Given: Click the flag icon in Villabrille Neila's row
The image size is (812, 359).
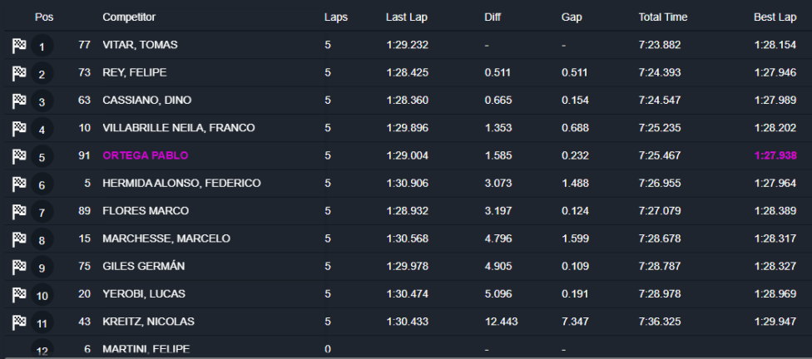Looking at the screenshot, I should pyautogui.click(x=19, y=129).
